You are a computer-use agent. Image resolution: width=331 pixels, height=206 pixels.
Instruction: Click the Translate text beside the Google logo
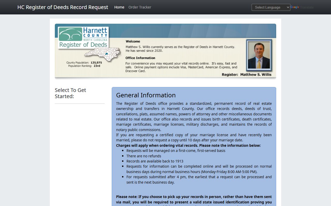[307, 7]
